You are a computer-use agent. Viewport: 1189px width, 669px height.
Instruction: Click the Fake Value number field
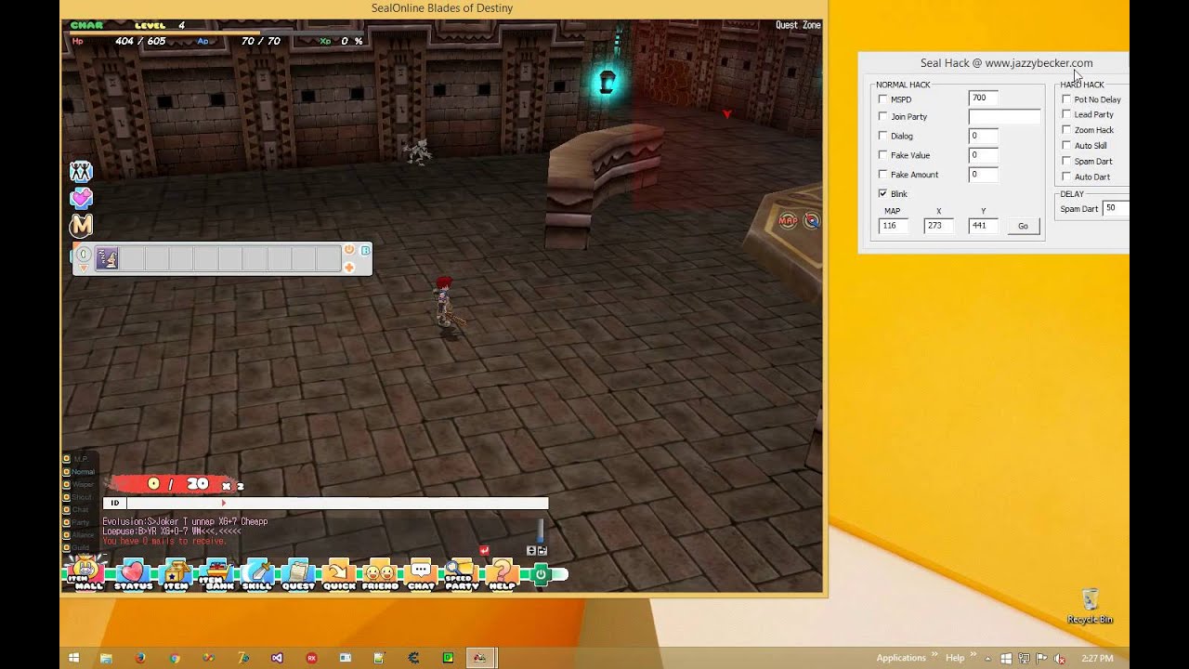coord(983,155)
